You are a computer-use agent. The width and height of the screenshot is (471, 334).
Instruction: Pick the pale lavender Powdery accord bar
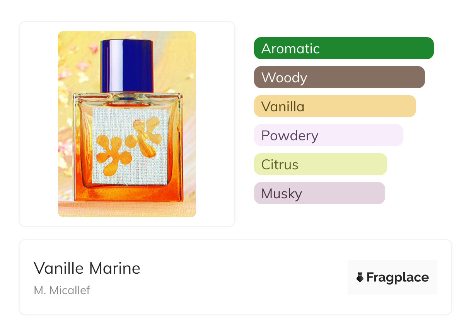click(x=329, y=135)
